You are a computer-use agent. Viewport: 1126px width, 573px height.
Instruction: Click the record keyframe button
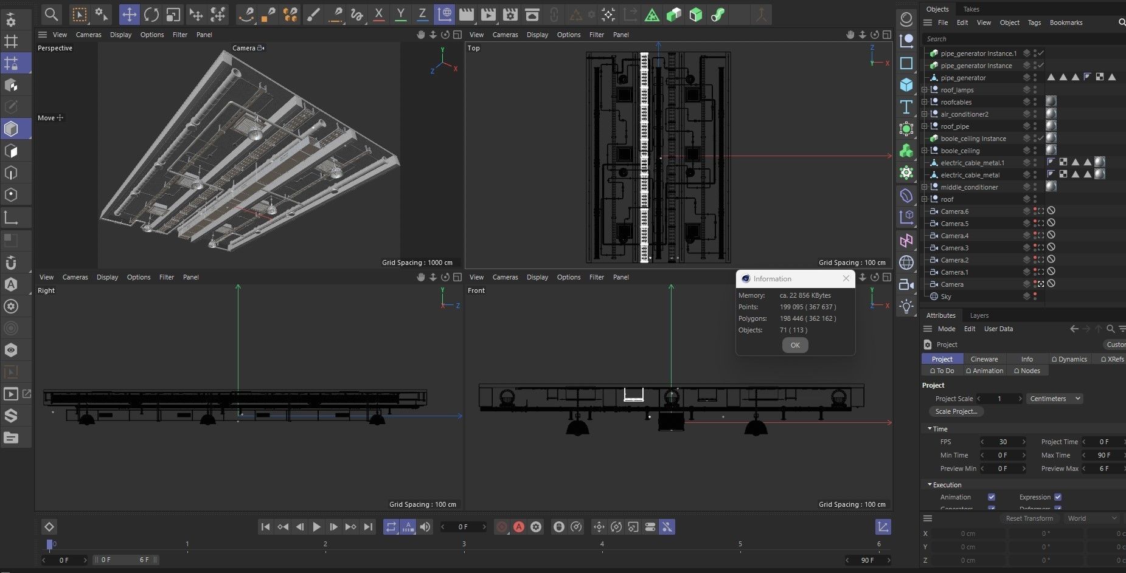502,527
